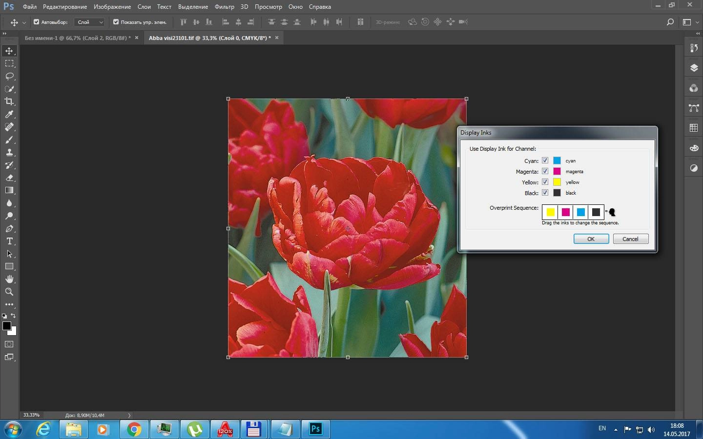
Task: Select the Eyedropper tool
Action: point(9,114)
